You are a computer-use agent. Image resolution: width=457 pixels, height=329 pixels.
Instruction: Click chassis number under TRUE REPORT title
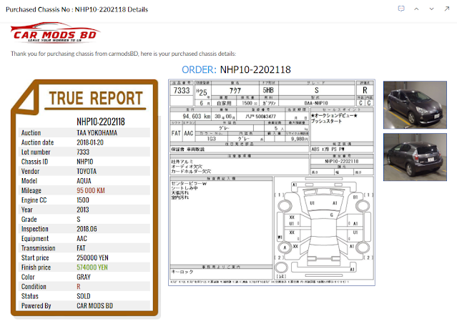click(x=101, y=122)
